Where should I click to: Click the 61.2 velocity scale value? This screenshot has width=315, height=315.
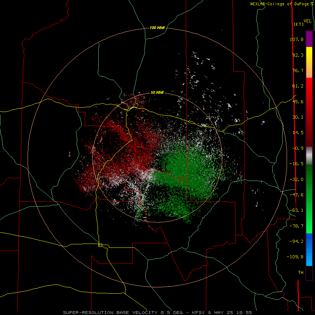point(298,86)
